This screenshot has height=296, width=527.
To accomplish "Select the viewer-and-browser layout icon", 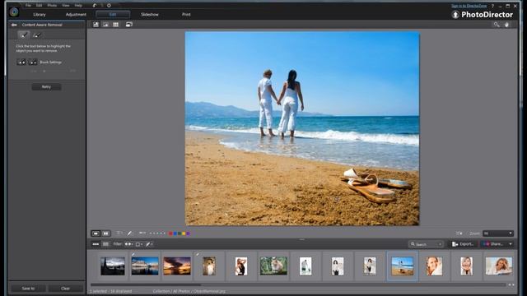I will pyautogui.click(x=96, y=25).
